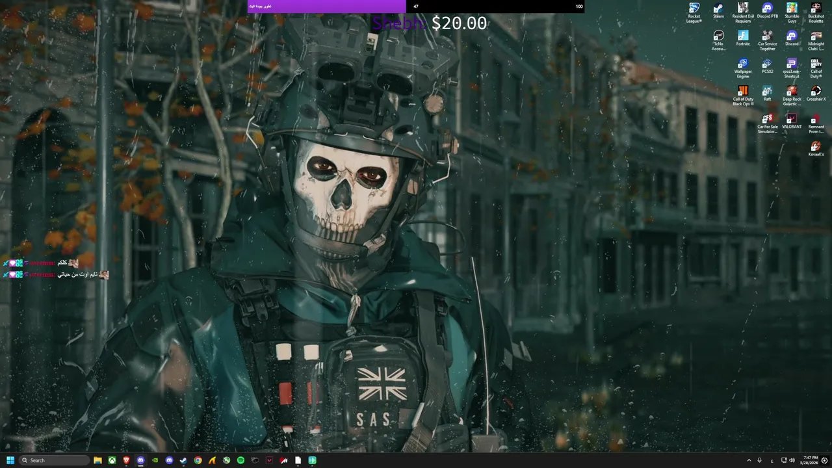Image resolution: width=832 pixels, height=468 pixels.
Task: Select the Deep Rock Galactic desktop icon
Action: (792, 96)
